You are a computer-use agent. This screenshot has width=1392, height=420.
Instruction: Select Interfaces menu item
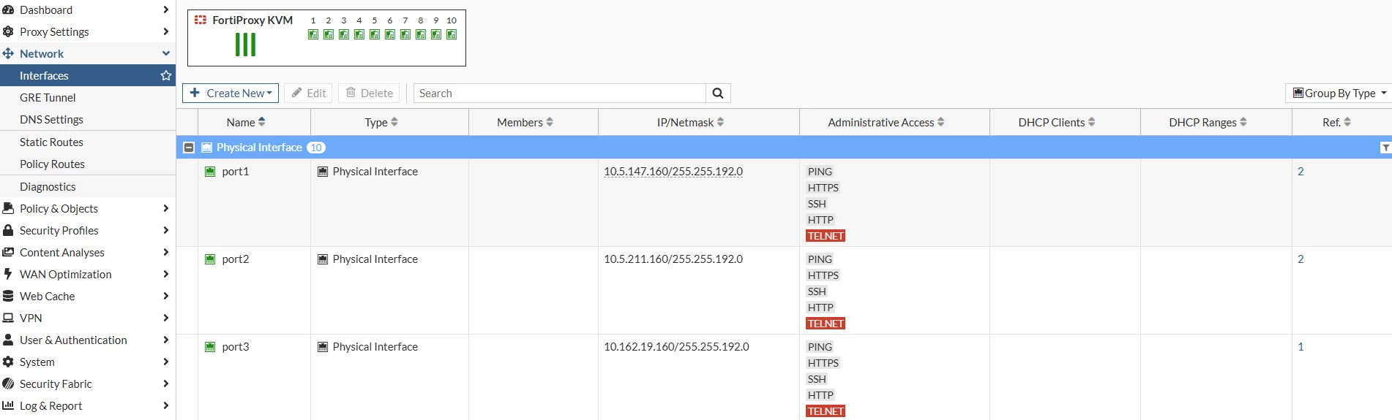tap(88, 76)
